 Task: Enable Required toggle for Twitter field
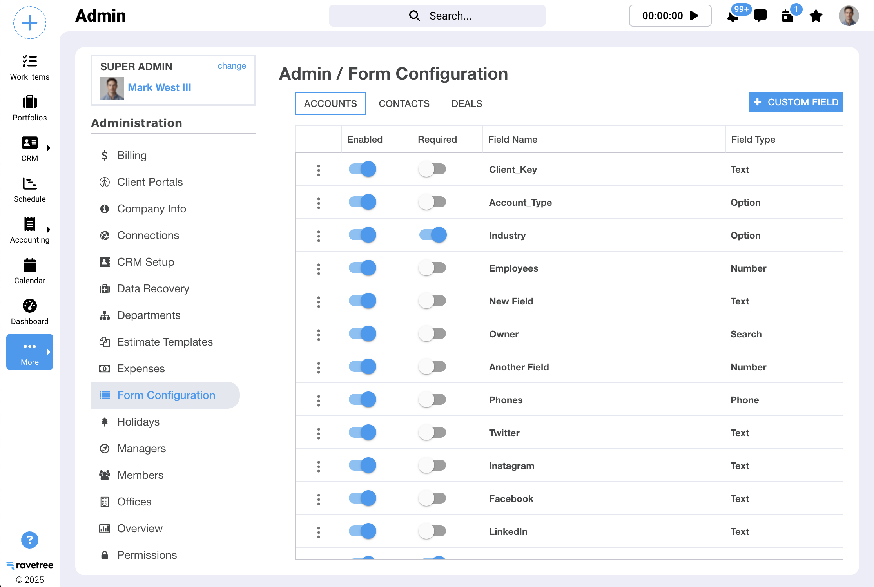(x=433, y=433)
